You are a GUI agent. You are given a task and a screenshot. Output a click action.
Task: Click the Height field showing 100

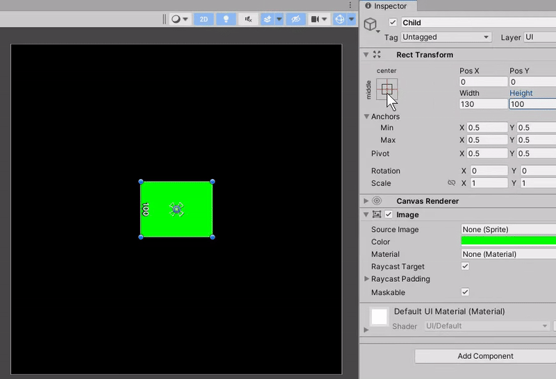532,104
